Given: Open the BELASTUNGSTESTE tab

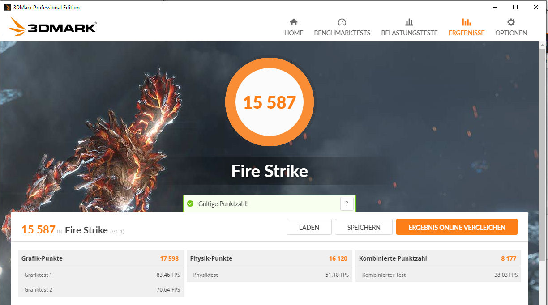Looking at the screenshot, I should [x=409, y=27].
